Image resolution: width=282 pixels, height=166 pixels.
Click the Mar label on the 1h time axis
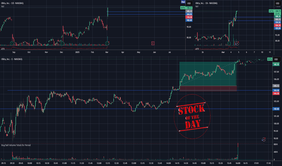(223, 52)
